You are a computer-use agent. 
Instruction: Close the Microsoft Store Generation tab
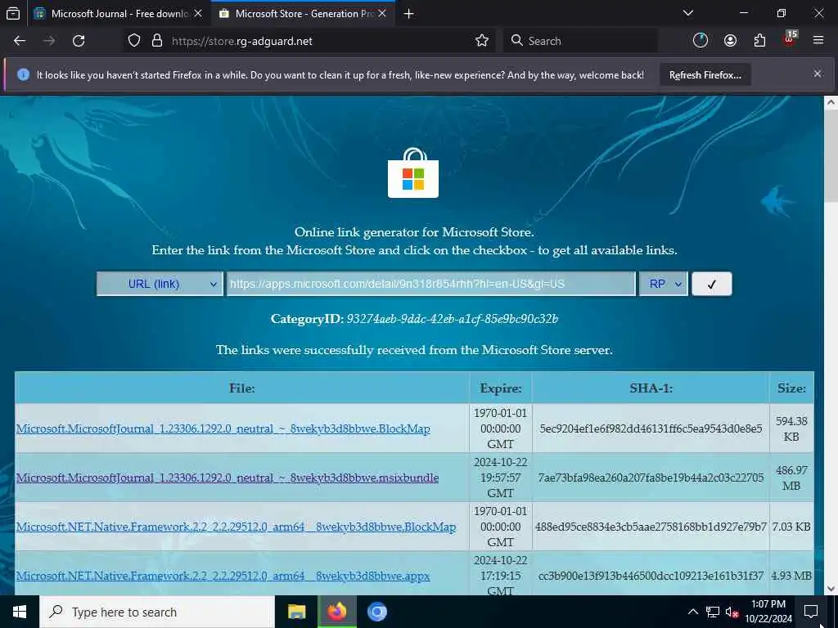pyautogui.click(x=382, y=14)
